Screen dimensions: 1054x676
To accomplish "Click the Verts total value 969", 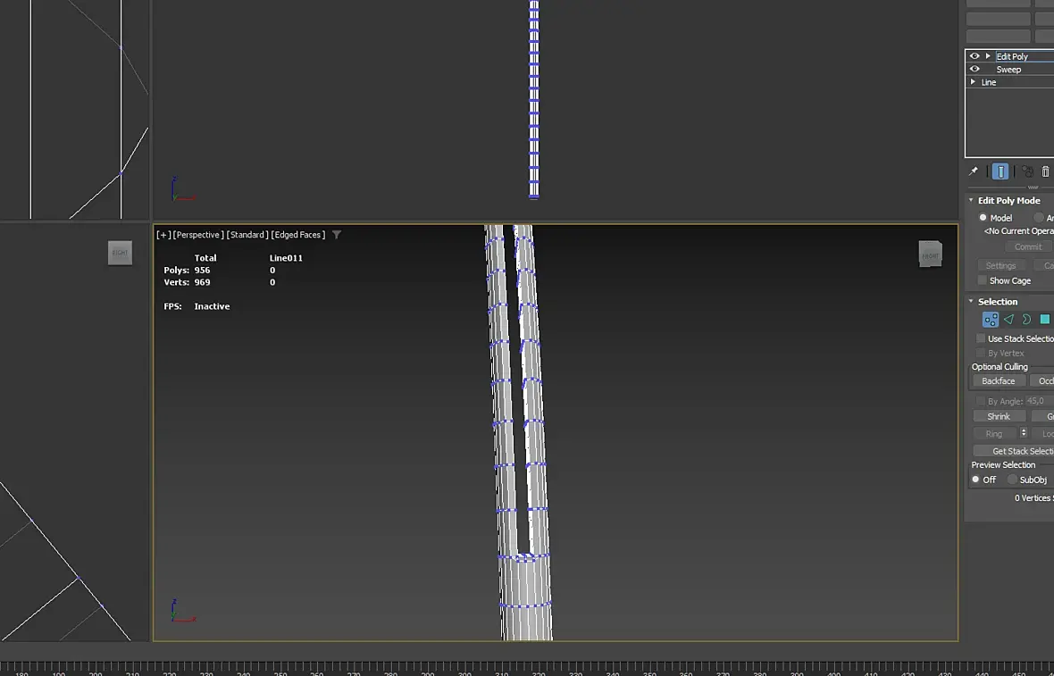I will [203, 282].
